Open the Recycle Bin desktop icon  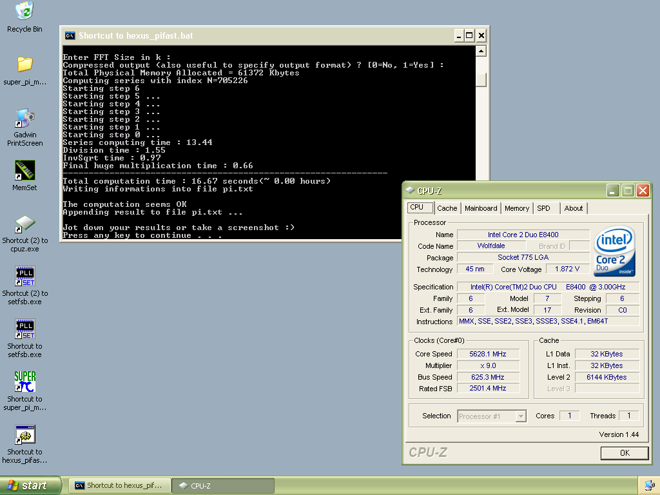pos(25,17)
